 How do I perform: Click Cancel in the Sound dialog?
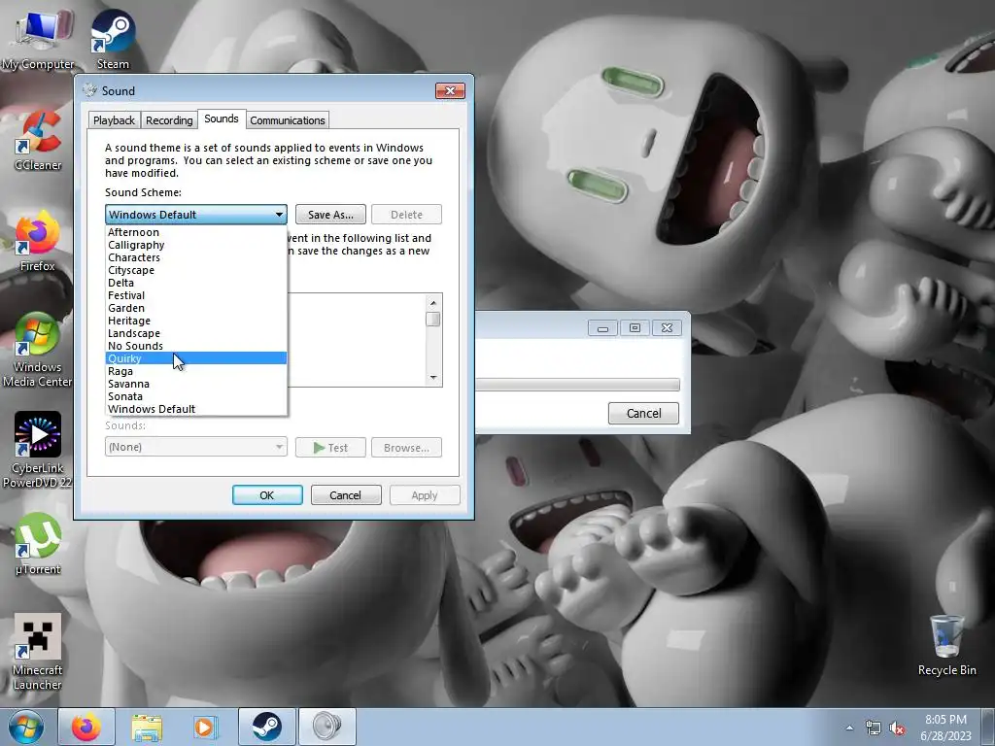[x=345, y=494]
